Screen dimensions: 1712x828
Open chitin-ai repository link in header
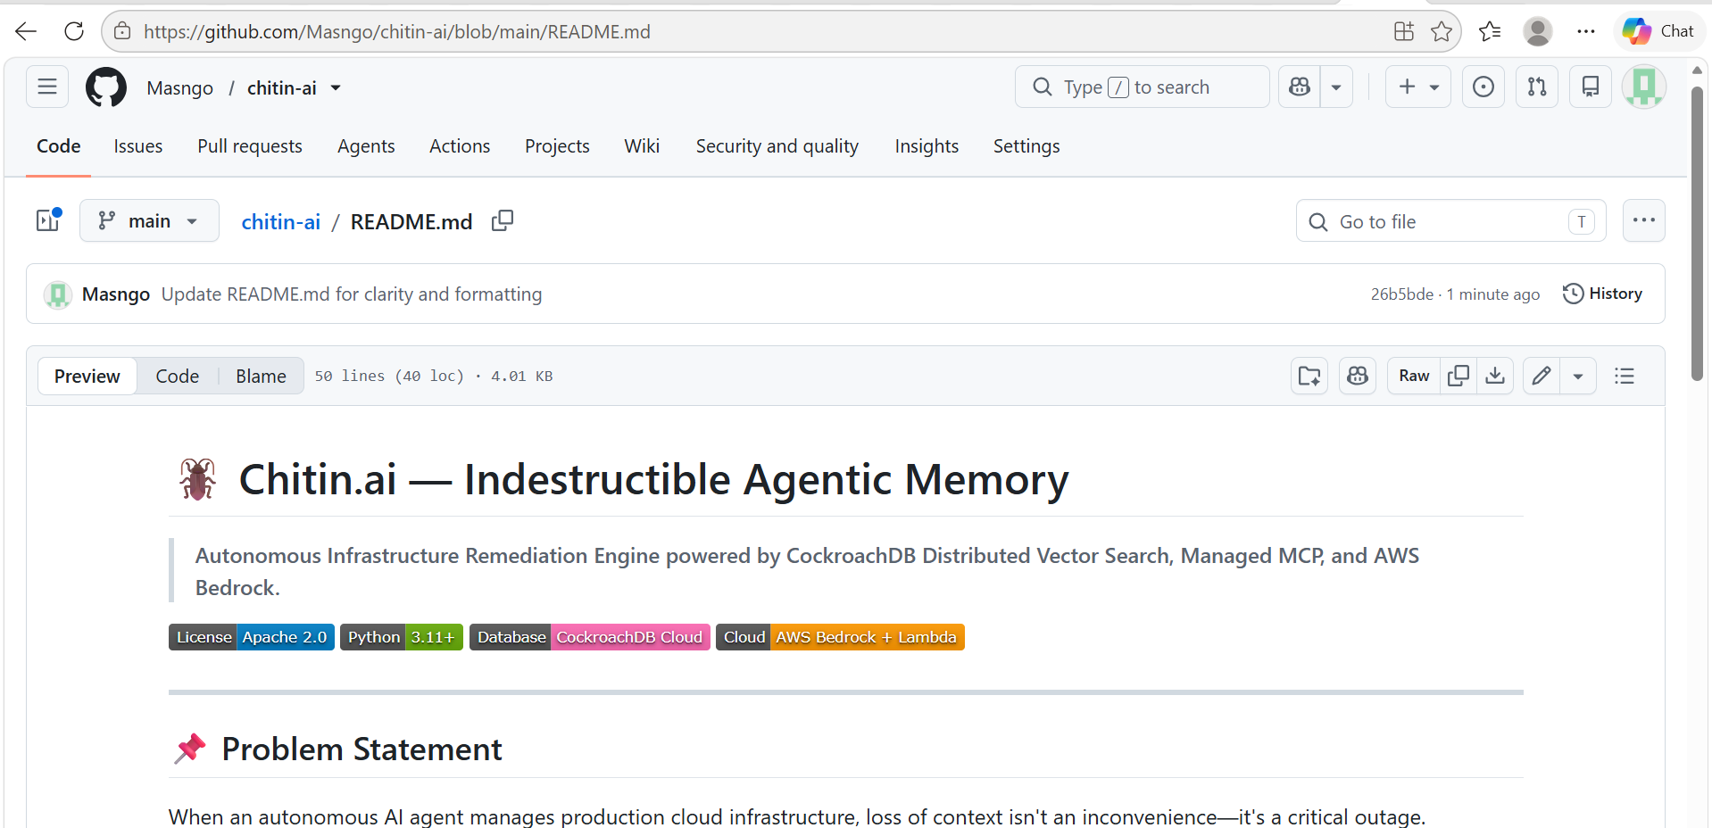click(282, 87)
